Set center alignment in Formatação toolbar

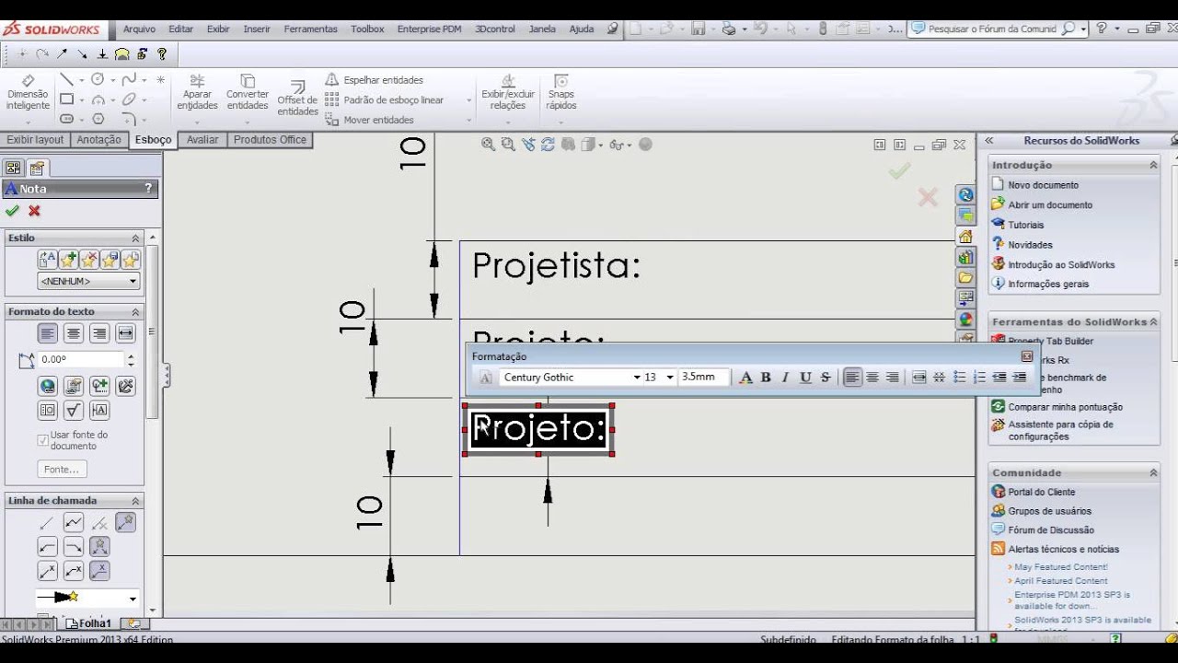click(x=872, y=377)
